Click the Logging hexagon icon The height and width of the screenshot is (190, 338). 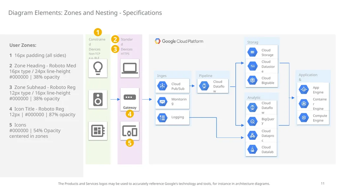162,118
